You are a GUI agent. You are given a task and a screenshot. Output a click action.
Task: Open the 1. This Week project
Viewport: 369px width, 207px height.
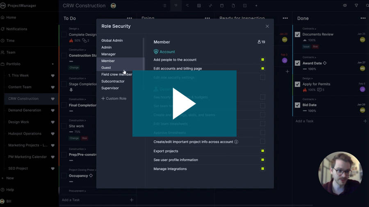click(18, 75)
